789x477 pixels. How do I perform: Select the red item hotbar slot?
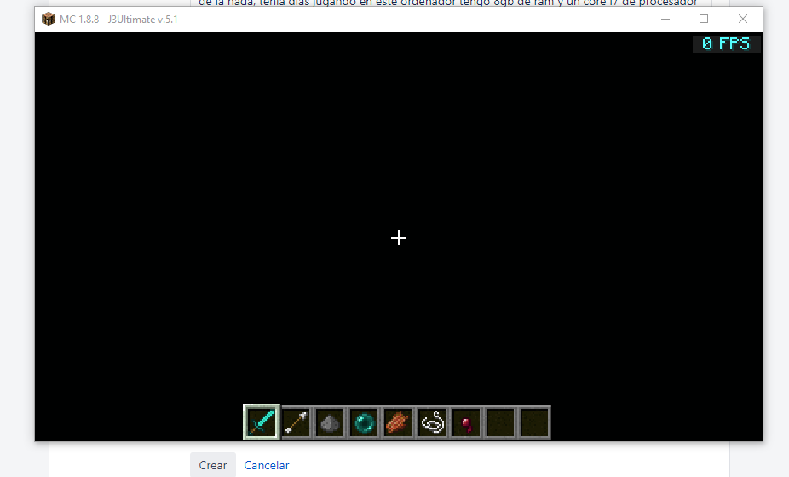466,422
